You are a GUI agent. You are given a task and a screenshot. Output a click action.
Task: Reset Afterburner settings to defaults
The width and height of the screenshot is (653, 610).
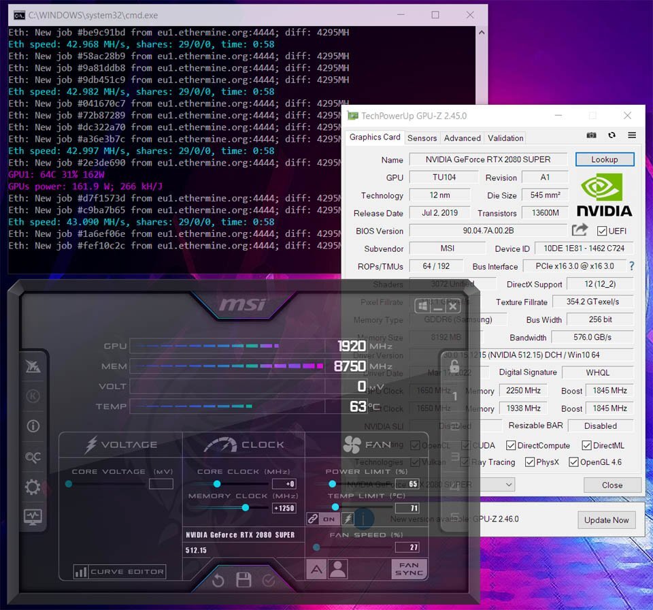(x=218, y=580)
